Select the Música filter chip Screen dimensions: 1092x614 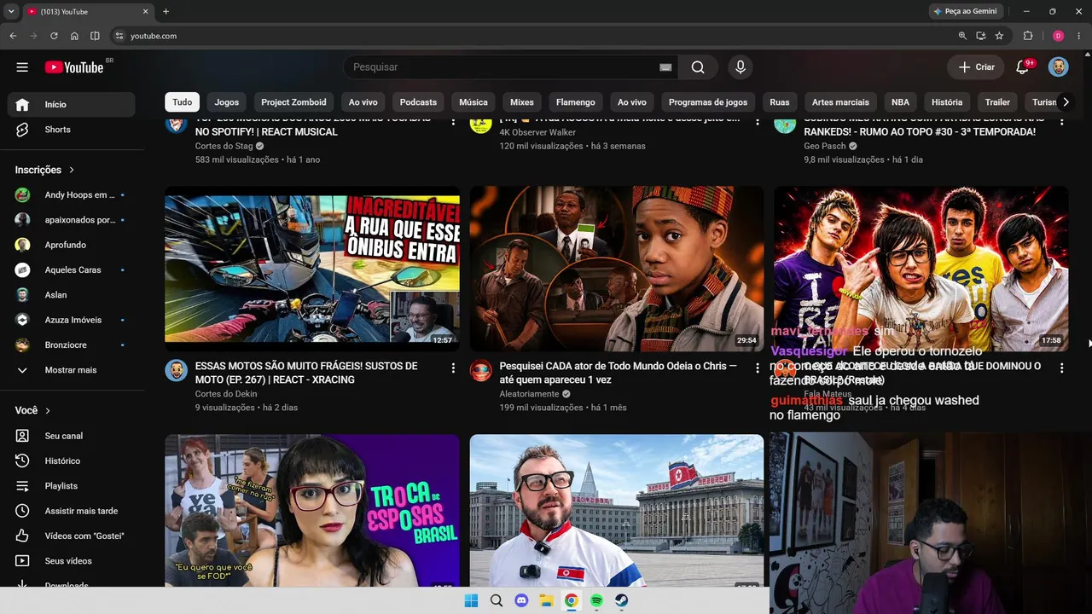473,102
